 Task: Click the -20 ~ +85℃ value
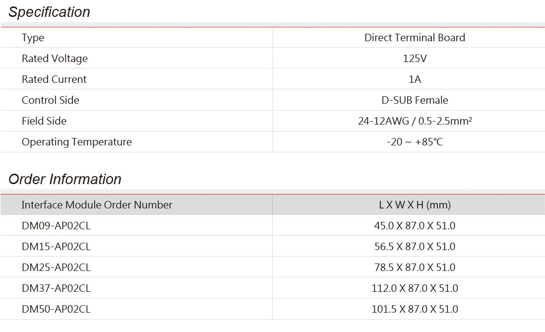(x=415, y=141)
